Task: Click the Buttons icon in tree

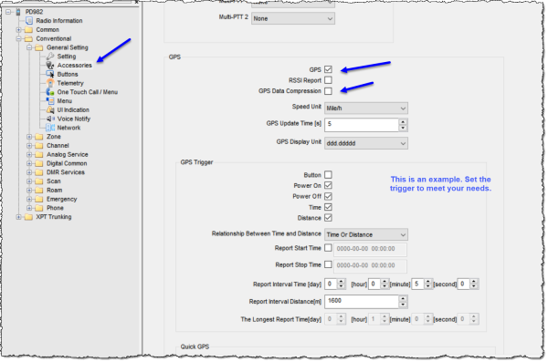Action: pos(50,74)
